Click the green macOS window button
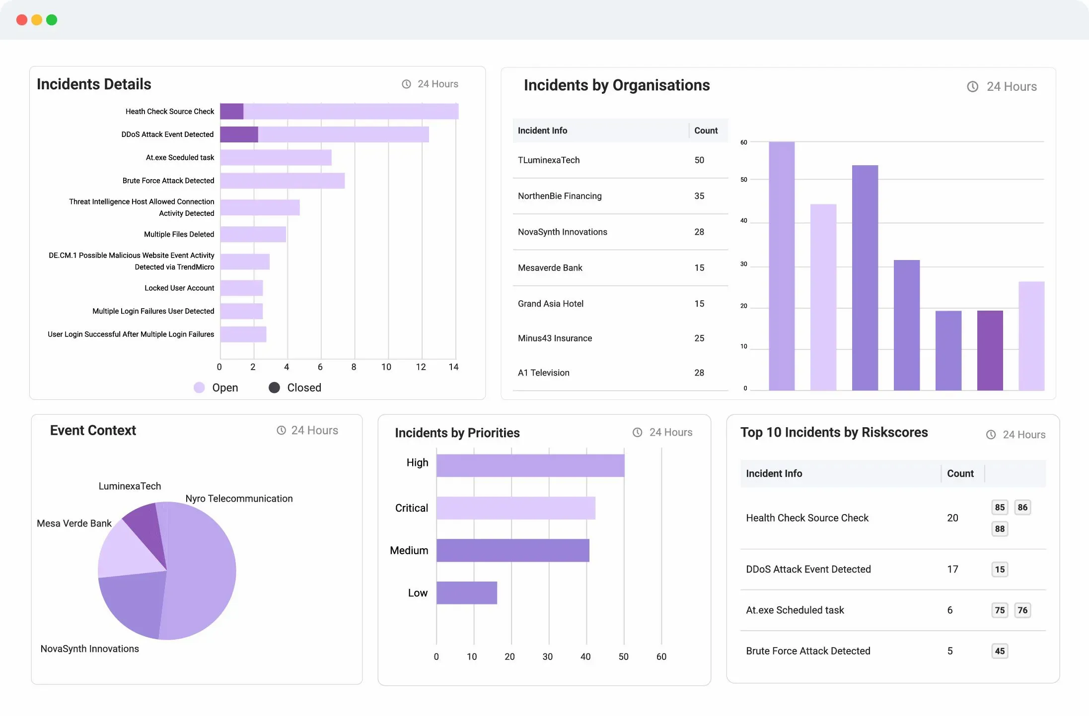The image size is (1089, 716). click(52, 20)
